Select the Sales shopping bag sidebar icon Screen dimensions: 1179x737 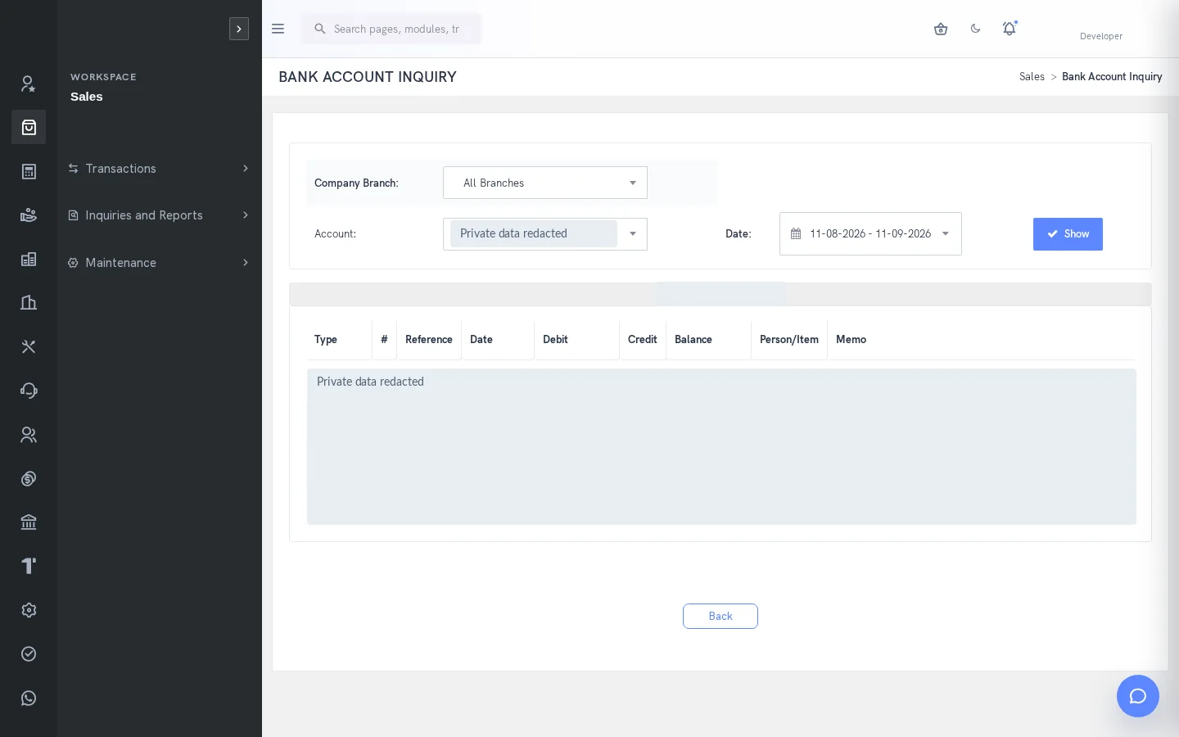click(x=29, y=127)
